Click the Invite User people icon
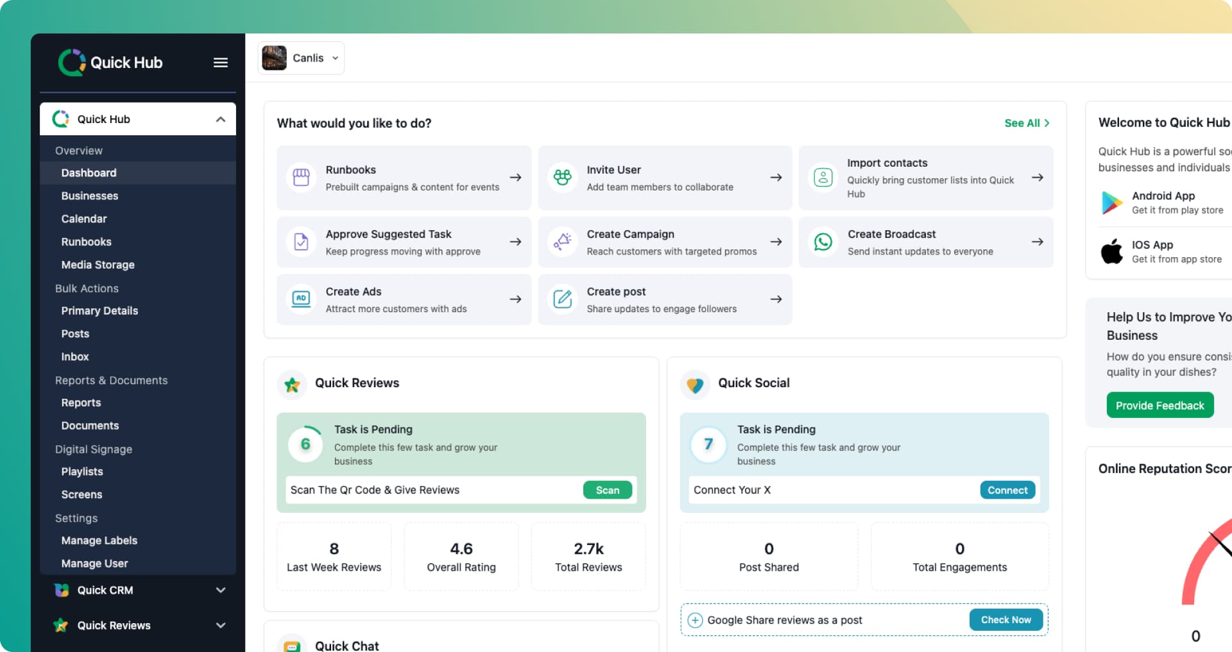1232x652 pixels. click(x=562, y=178)
